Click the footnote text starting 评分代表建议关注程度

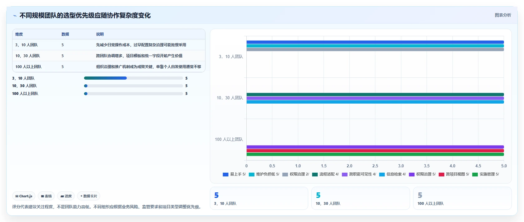tap(107, 207)
